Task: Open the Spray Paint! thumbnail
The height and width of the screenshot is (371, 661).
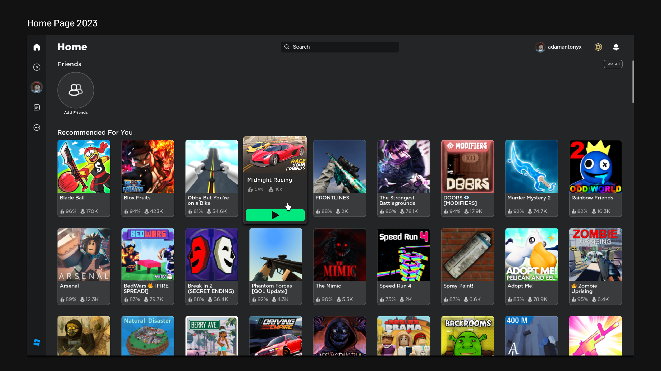Action: [467, 254]
